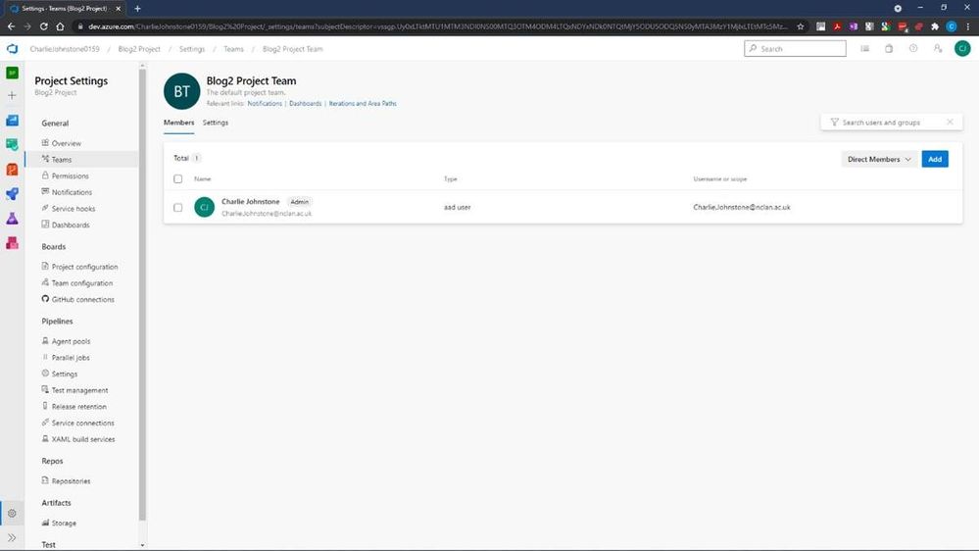Click the Add member button
979x551 pixels.
tap(935, 159)
